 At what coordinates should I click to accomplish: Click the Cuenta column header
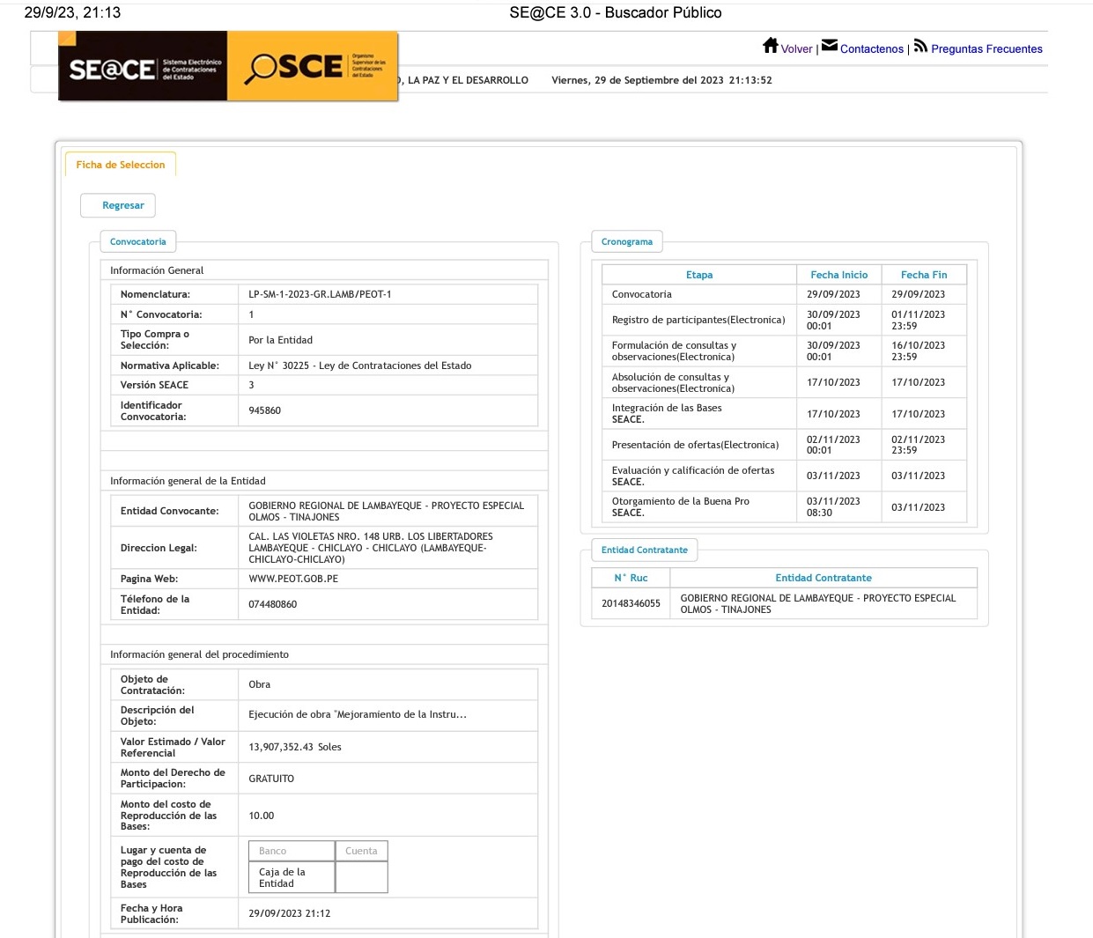(361, 851)
